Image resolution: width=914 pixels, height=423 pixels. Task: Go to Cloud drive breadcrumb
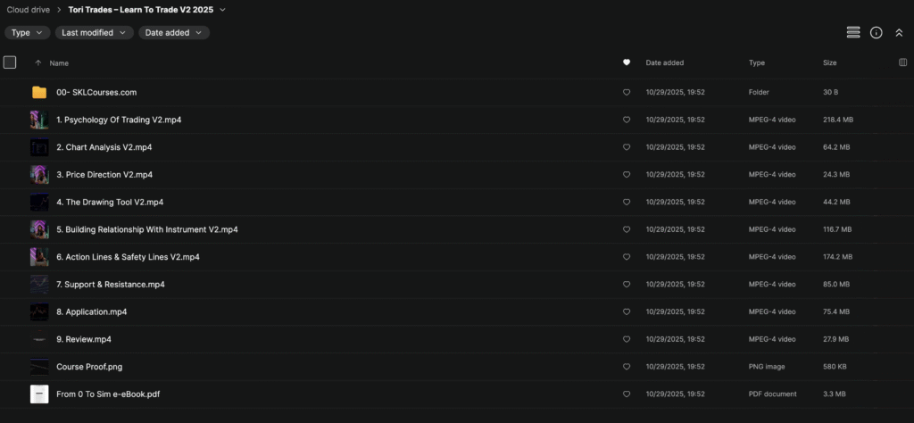click(x=29, y=10)
